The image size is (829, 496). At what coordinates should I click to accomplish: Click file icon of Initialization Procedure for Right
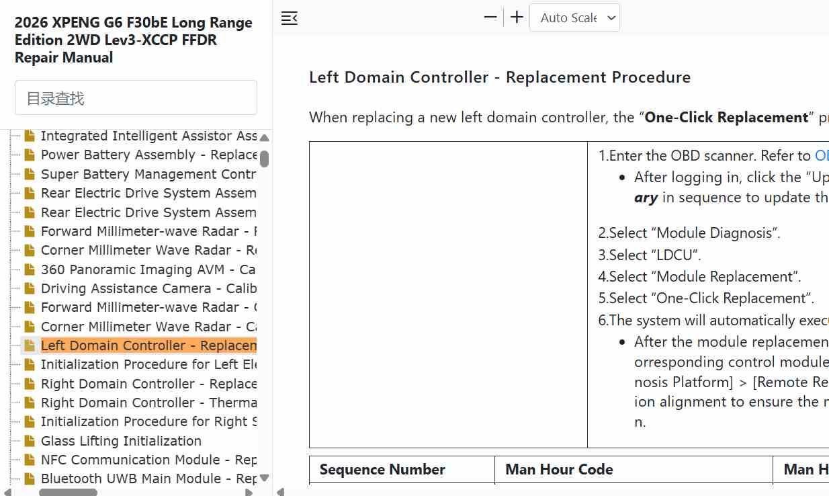pyautogui.click(x=29, y=421)
